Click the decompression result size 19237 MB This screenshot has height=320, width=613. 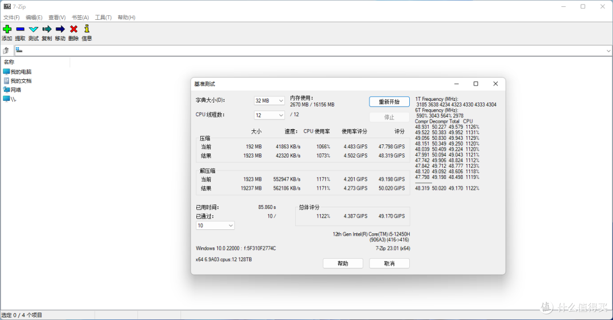pyautogui.click(x=251, y=188)
